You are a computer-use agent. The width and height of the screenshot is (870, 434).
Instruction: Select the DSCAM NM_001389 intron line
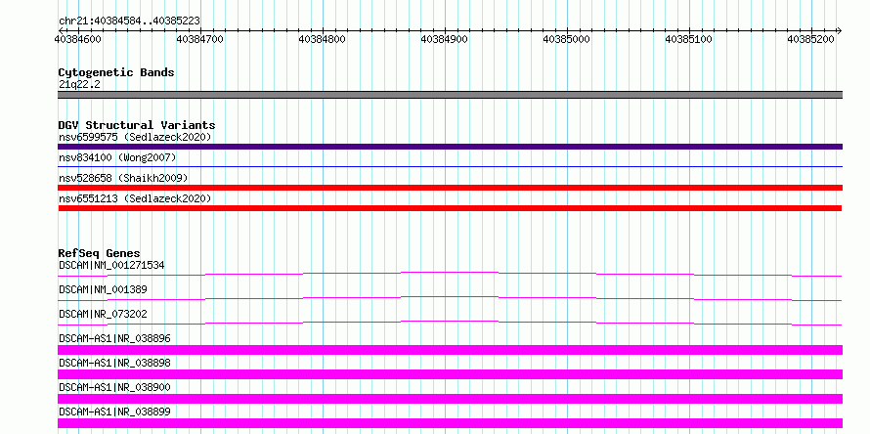450,298
